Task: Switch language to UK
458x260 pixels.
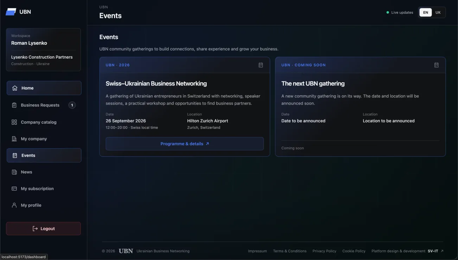Action: click(x=438, y=13)
